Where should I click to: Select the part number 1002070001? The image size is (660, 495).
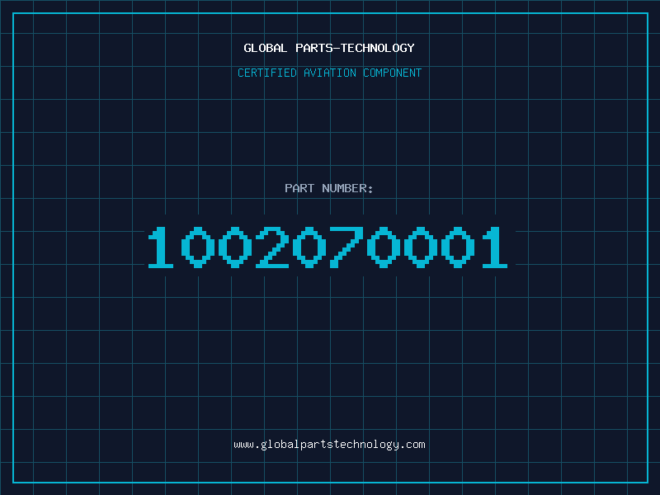[x=328, y=247]
